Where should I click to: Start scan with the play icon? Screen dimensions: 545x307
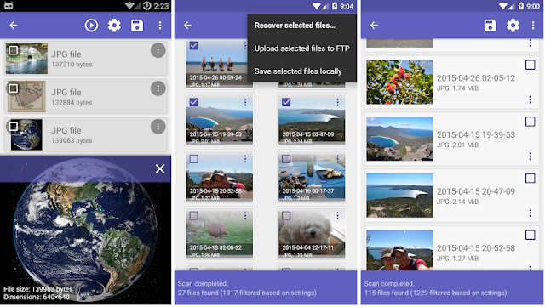91,26
